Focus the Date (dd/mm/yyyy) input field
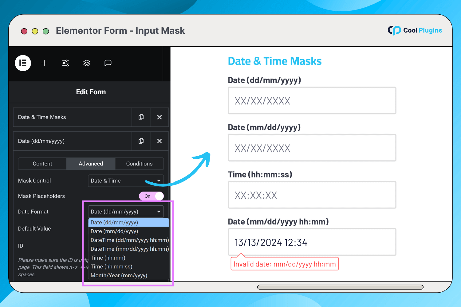461x307 pixels. pyautogui.click(x=312, y=101)
